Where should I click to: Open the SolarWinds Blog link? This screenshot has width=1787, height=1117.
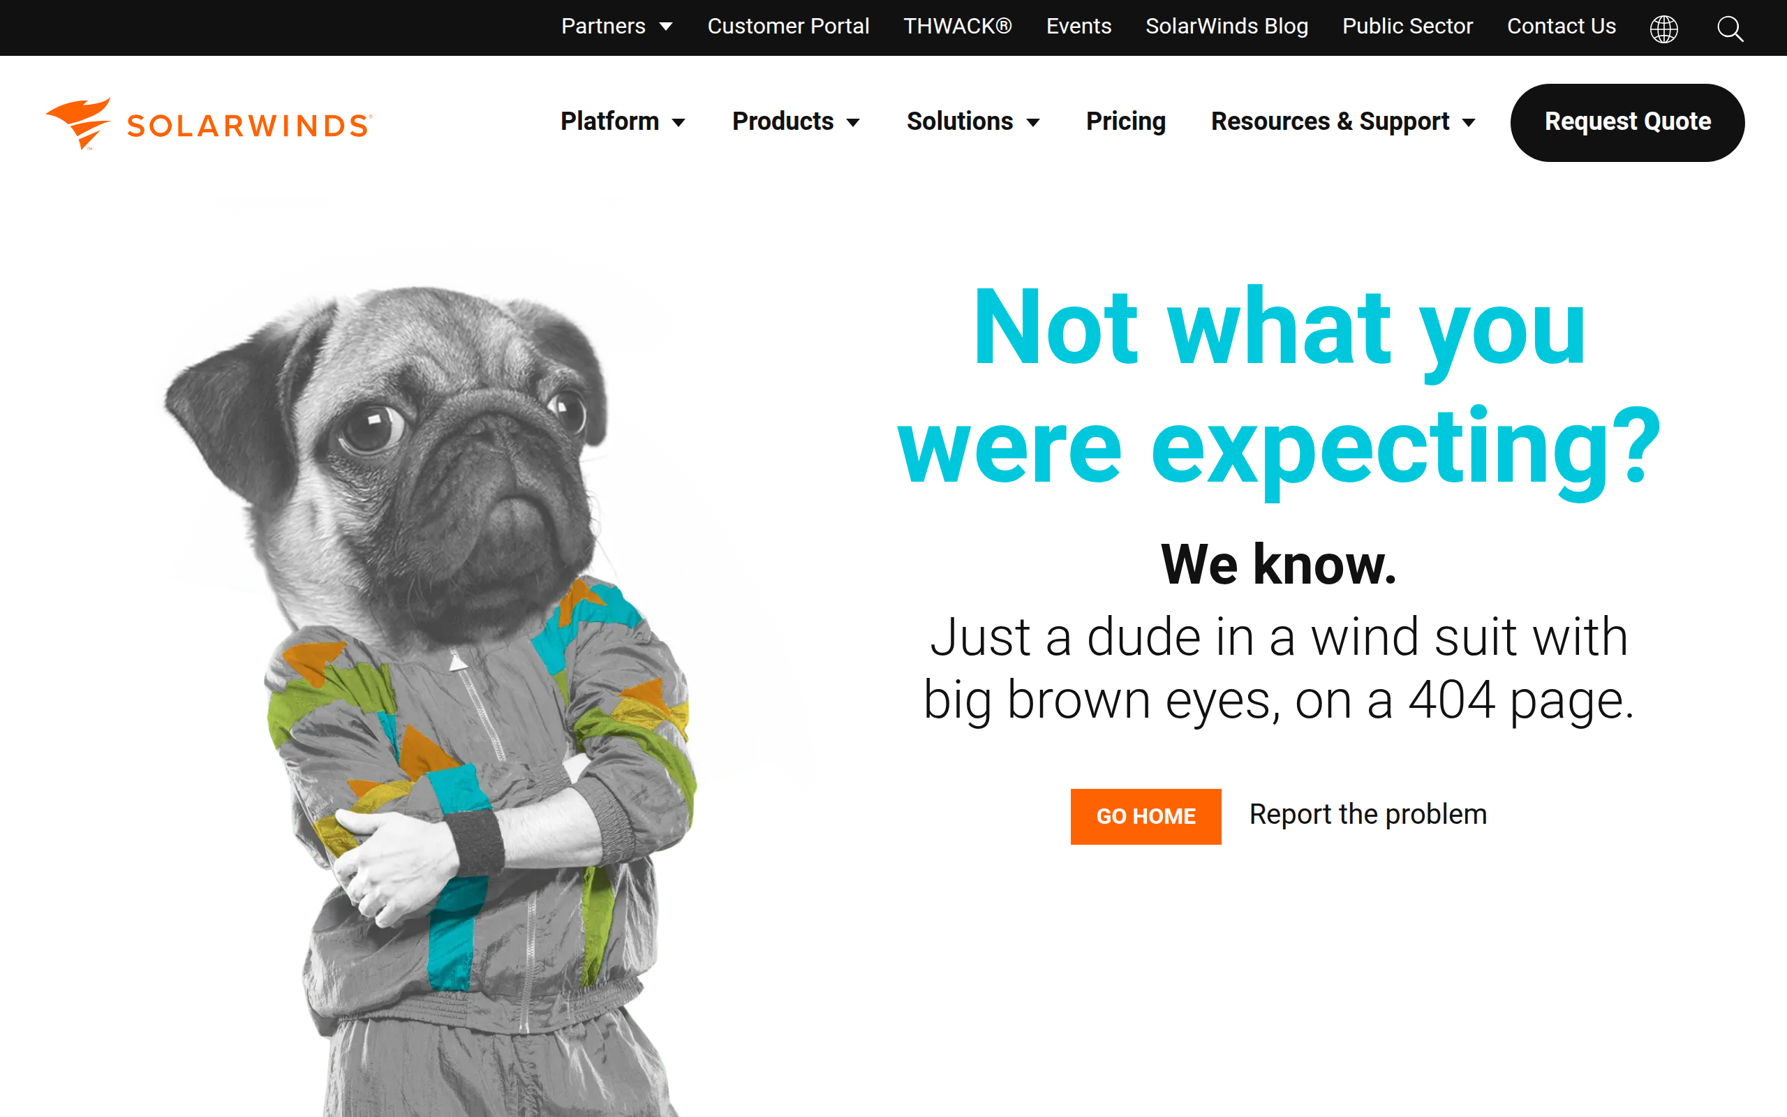point(1226,27)
